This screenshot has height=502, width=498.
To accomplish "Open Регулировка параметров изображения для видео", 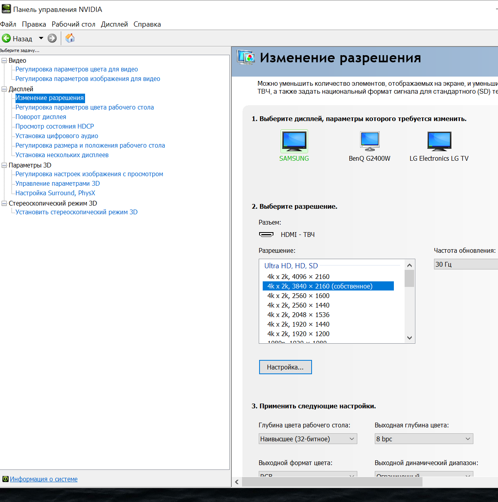I will (88, 79).
